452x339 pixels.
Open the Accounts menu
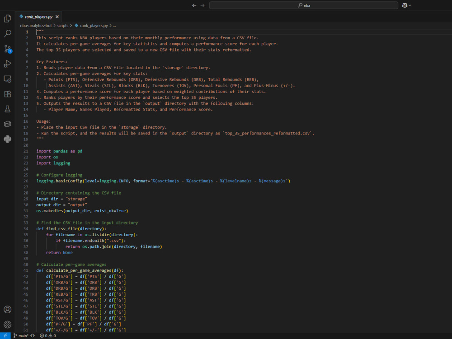8,309
